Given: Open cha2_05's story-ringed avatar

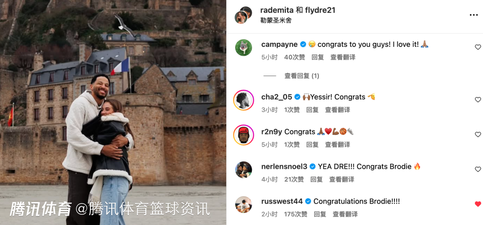Looking at the screenshot, I should pyautogui.click(x=243, y=100).
